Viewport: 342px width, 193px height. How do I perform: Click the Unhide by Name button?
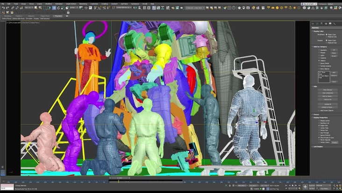click(x=328, y=107)
